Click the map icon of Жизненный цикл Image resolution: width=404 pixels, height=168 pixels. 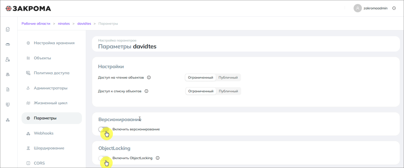tap(28, 103)
